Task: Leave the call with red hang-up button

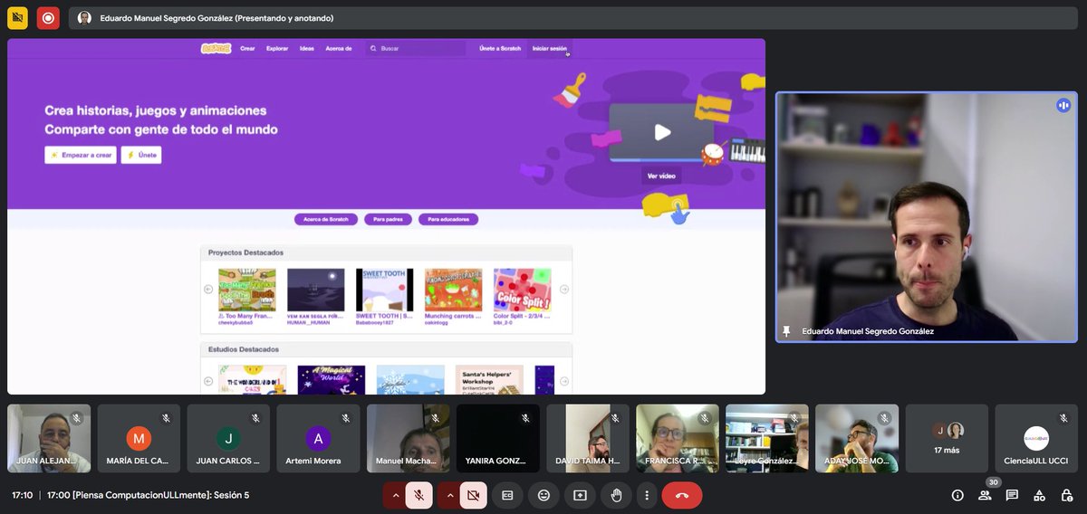Action: (682, 495)
